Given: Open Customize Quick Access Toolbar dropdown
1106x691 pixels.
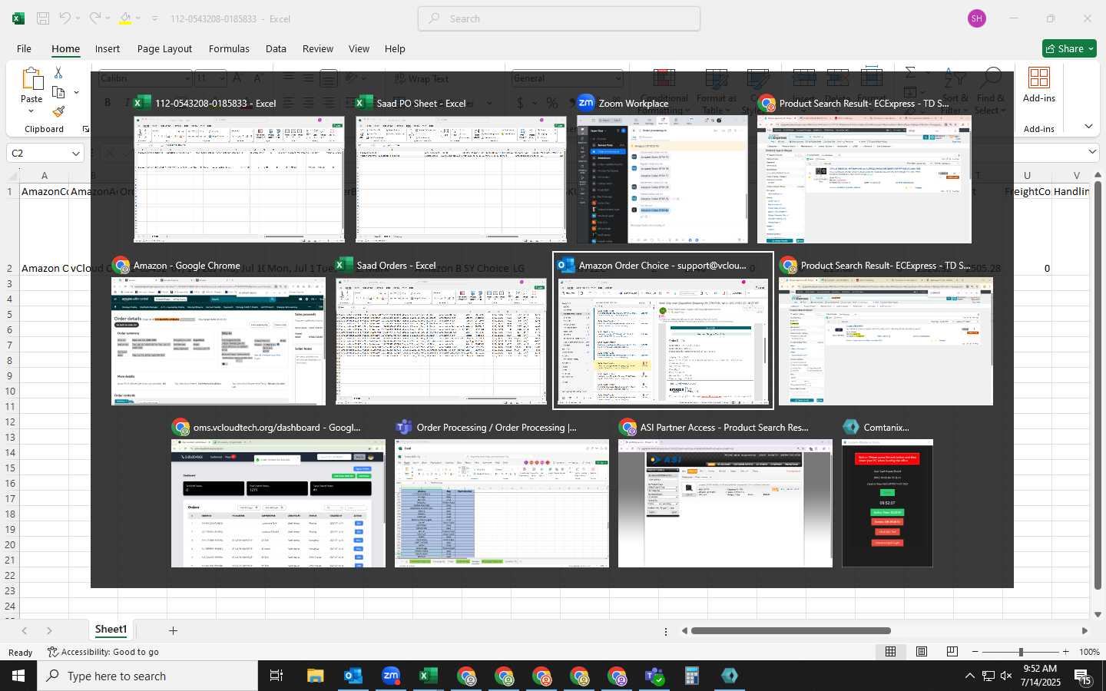Looking at the screenshot, I should pyautogui.click(x=154, y=18).
